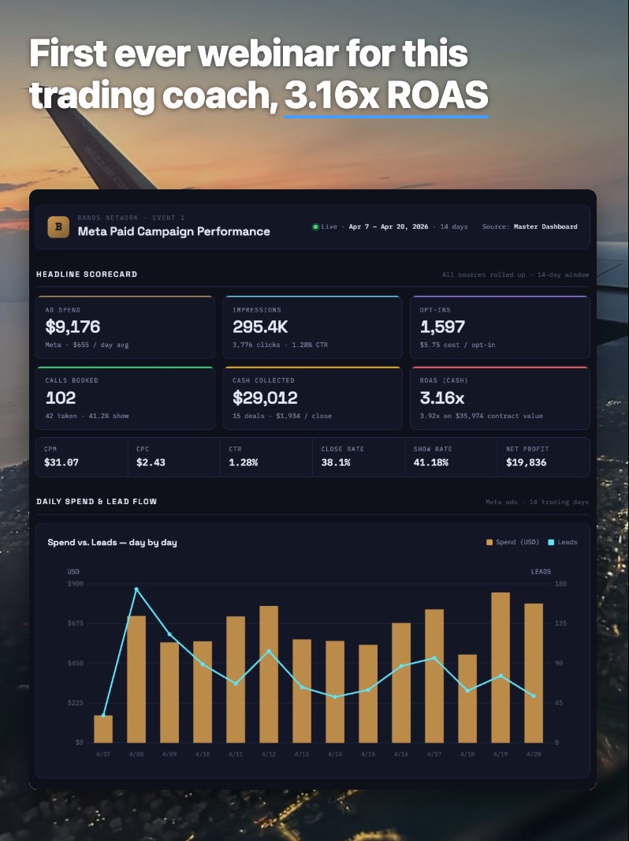The height and width of the screenshot is (841, 629).
Task: Open the Impressions 295.4K card
Action: click(x=312, y=327)
